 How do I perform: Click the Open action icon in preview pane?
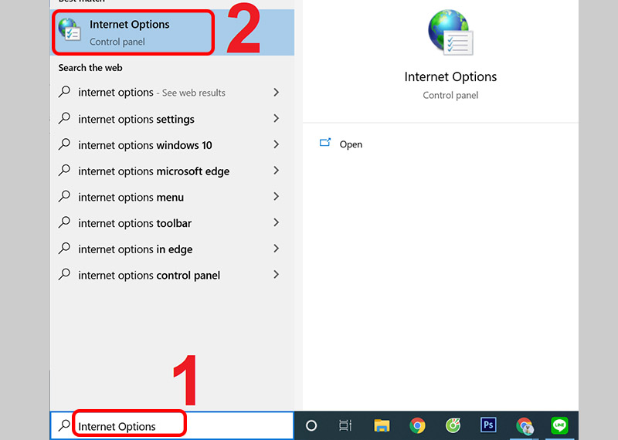click(324, 143)
